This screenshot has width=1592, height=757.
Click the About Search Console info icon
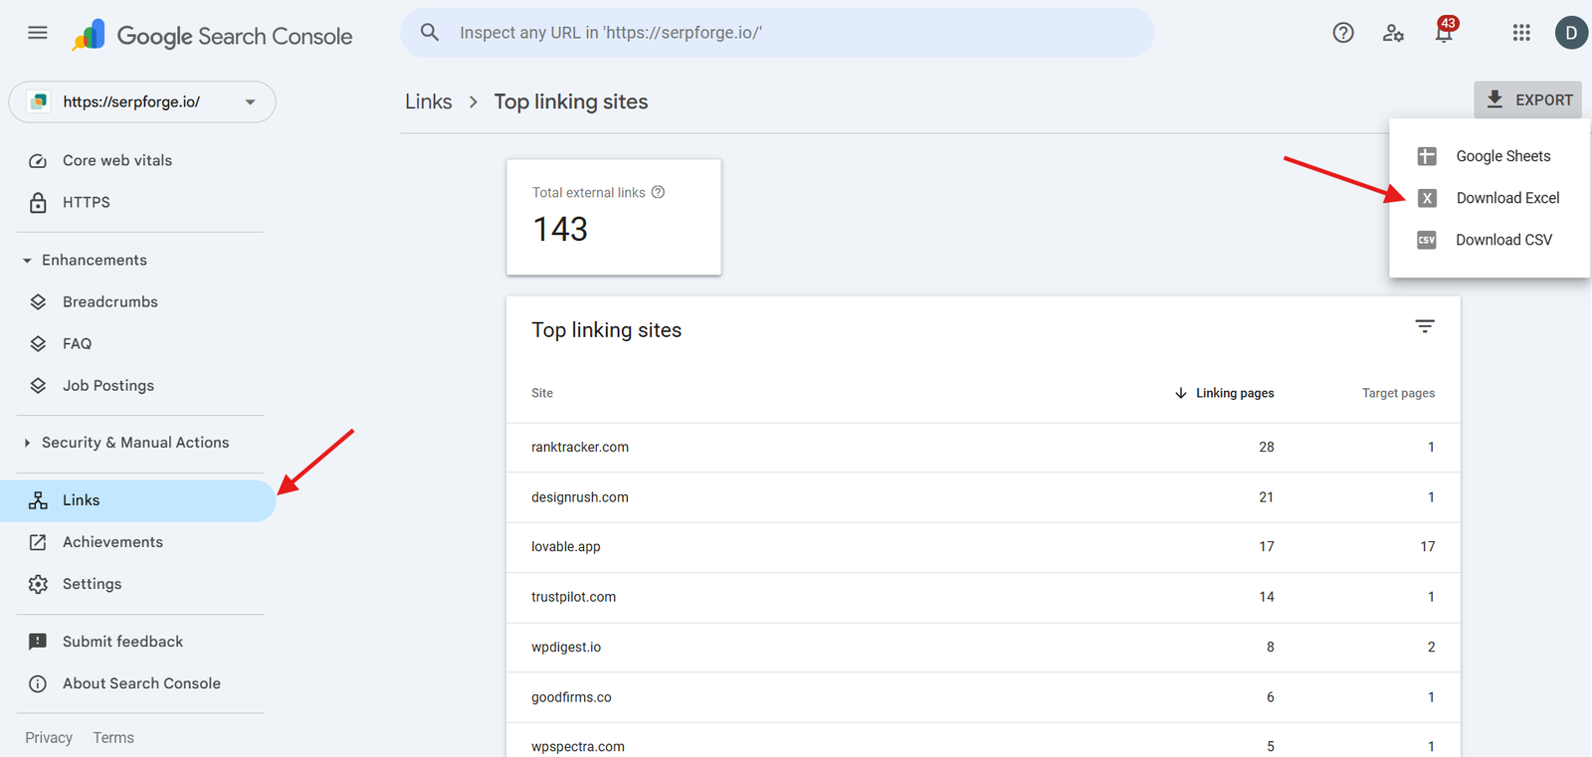pos(38,683)
